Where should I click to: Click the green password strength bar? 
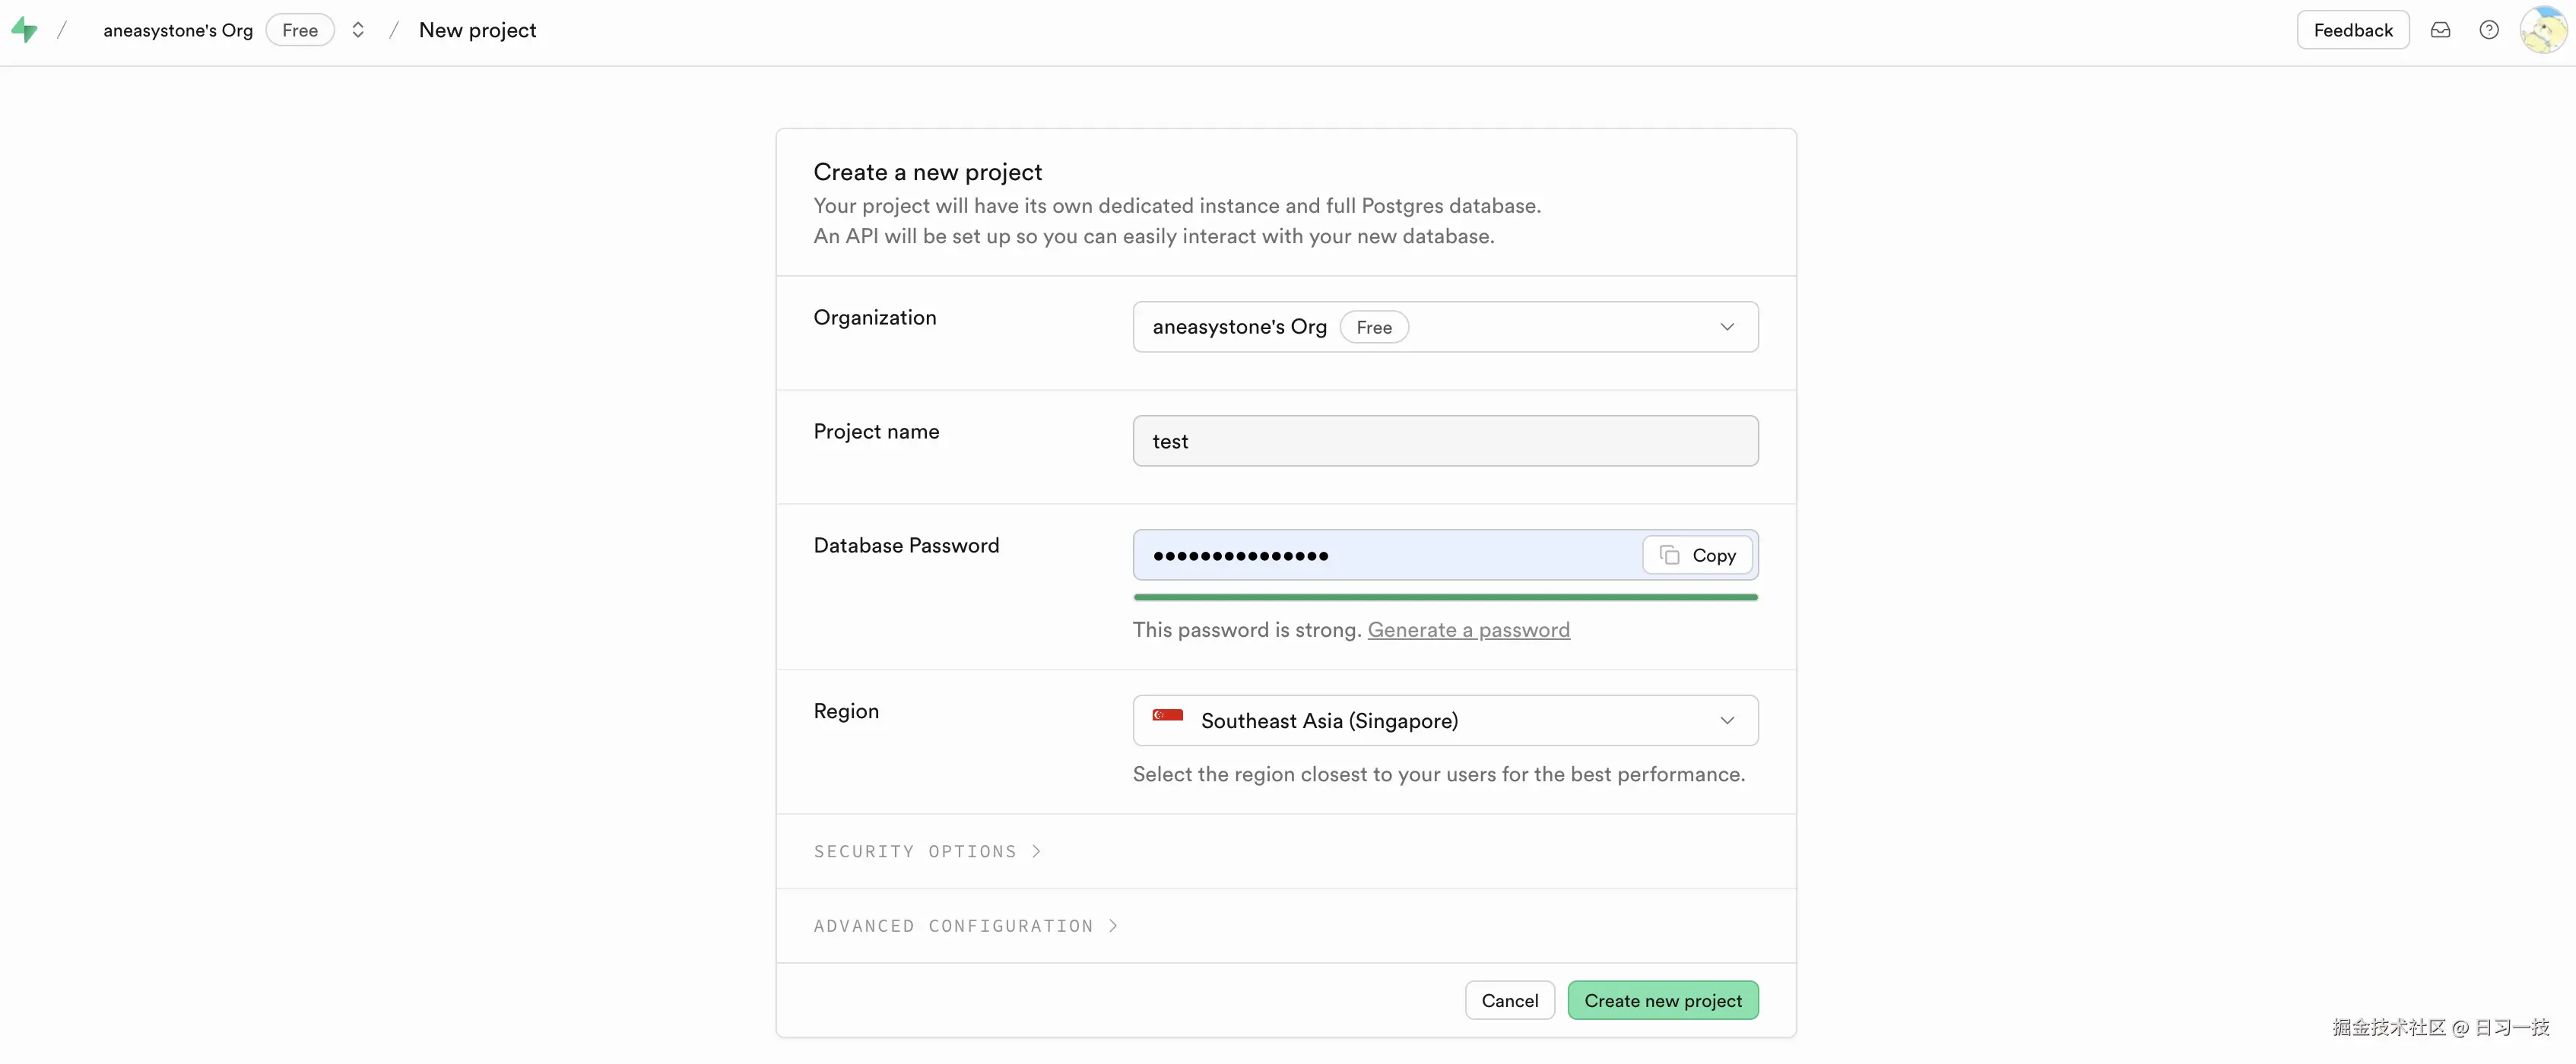click(x=1444, y=597)
